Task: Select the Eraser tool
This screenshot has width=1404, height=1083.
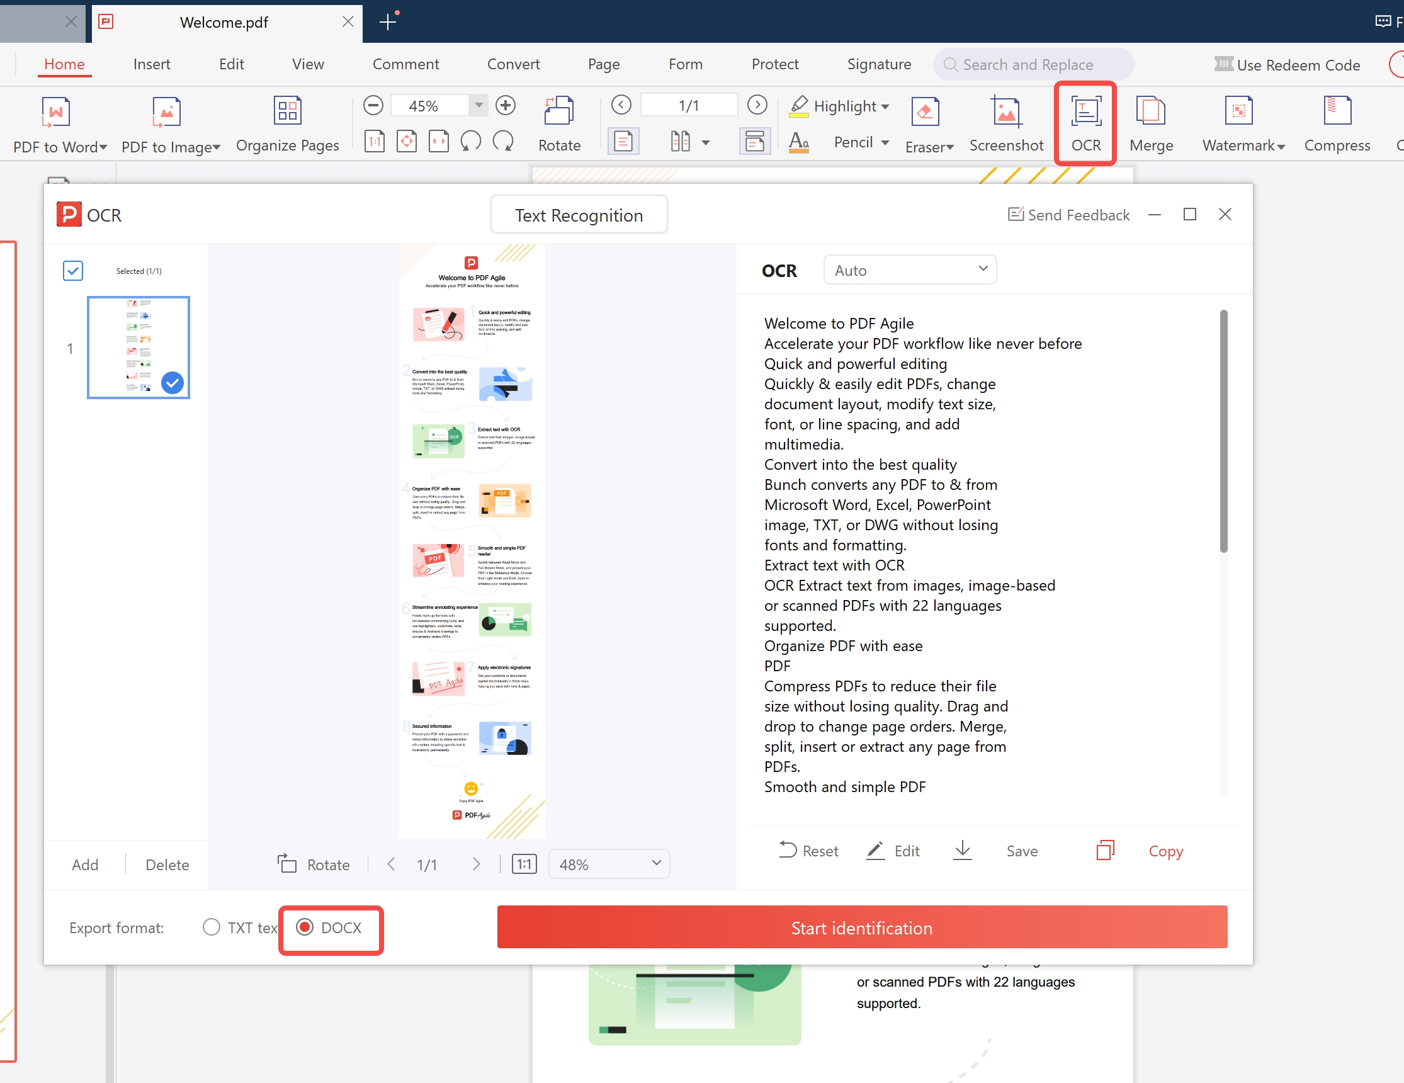Action: (929, 125)
